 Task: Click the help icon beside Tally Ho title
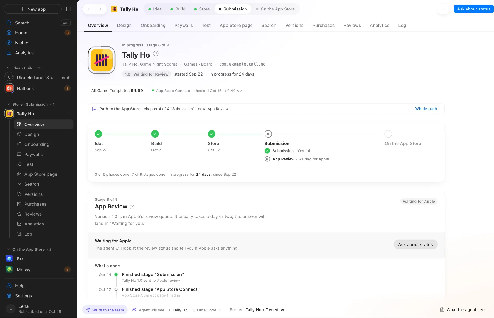pyautogui.click(x=156, y=54)
